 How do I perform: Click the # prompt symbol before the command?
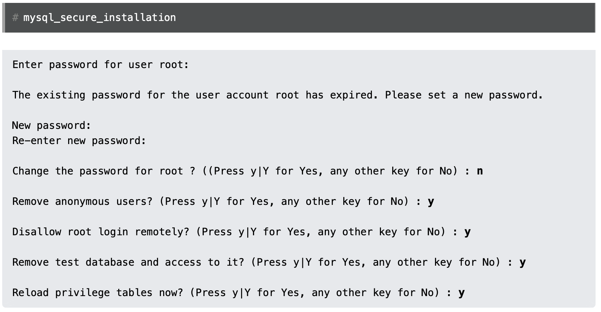click(x=15, y=17)
